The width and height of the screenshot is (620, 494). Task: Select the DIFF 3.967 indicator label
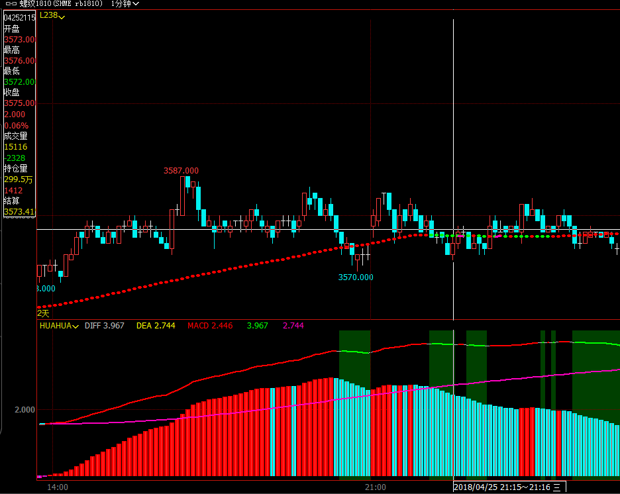[104, 326]
